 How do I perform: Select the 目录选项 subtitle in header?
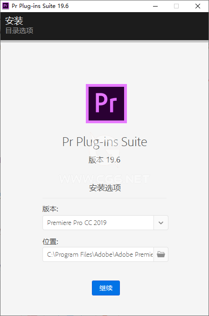point(19,31)
